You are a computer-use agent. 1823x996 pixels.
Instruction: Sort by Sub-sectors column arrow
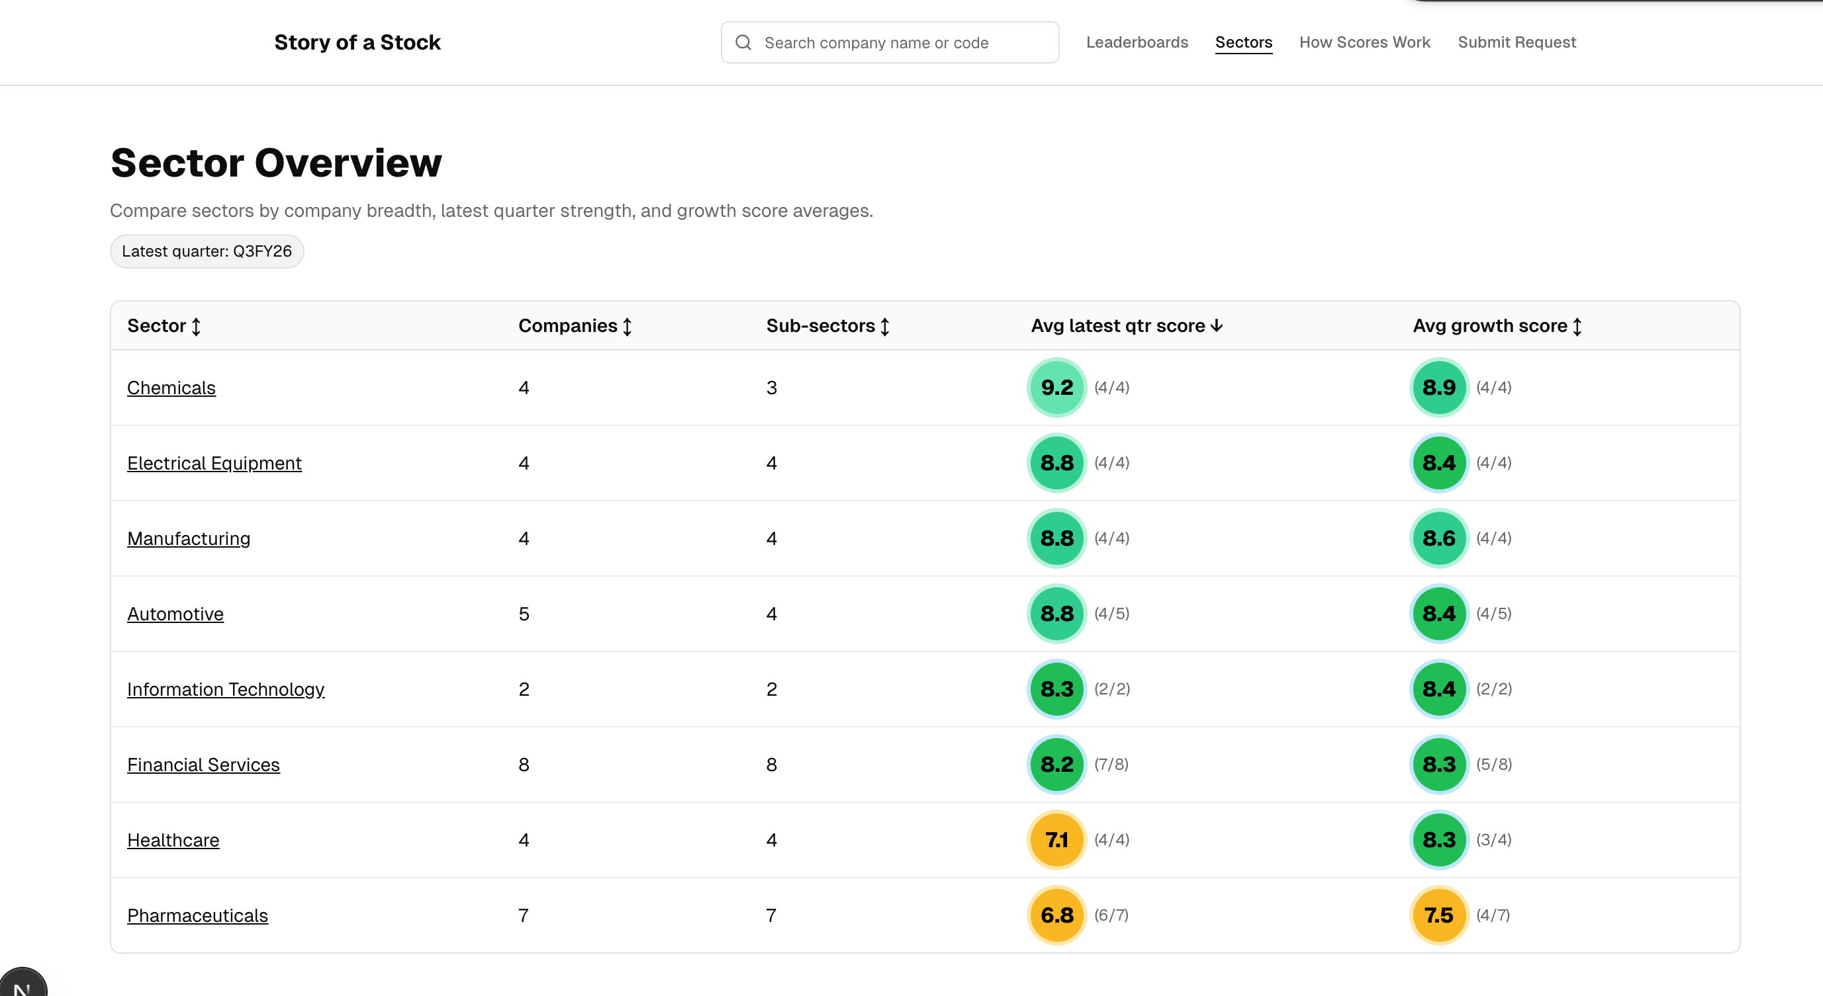tap(884, 326)
